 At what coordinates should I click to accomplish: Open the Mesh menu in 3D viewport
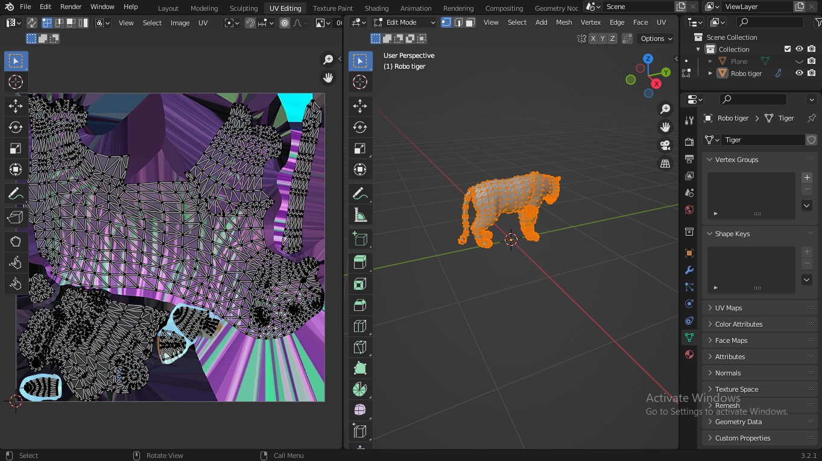pos(564,22)
